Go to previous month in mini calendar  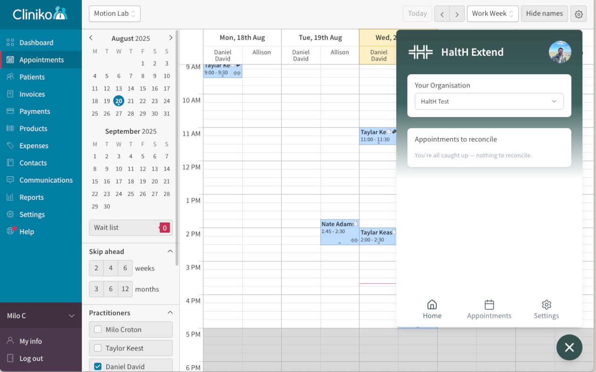(91, 38)
